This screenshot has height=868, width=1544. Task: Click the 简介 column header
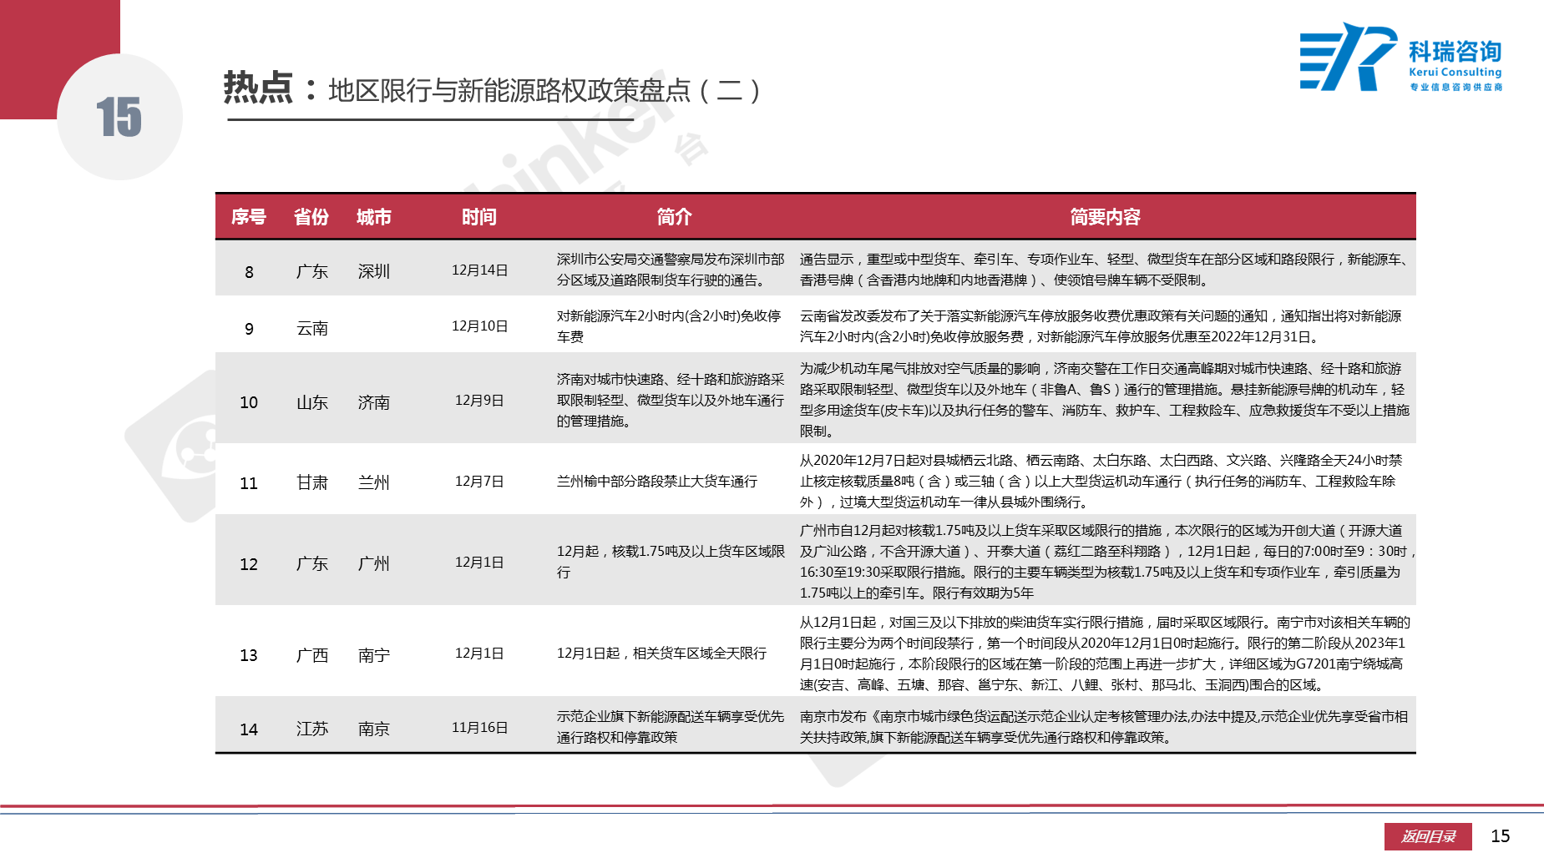click(x=674, y=217)
